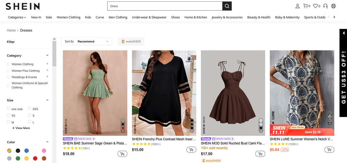
Task: Expand Women Clothing subcategories plus
Action: 47,64
